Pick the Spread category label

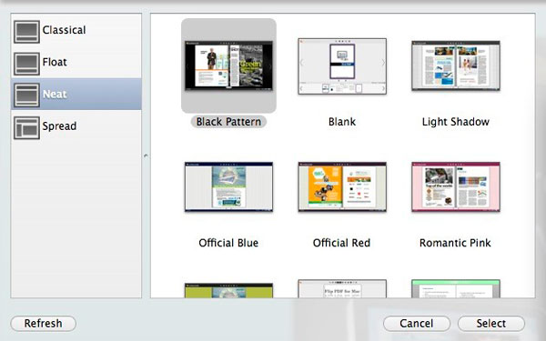coord(59,126)
